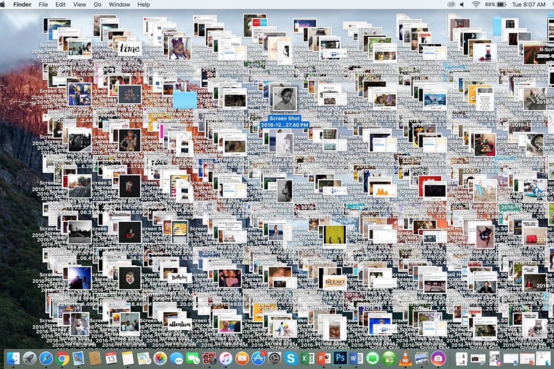Open Microsoft Word from the dock
Image resolution: width=554 pixels, height=369 pixels.
pos(356,358)
